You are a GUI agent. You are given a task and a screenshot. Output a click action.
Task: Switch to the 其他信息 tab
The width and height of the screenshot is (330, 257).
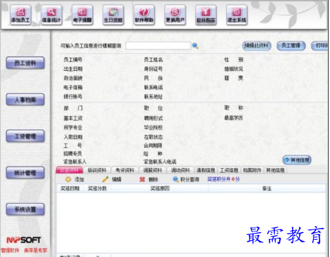point(276,170)
